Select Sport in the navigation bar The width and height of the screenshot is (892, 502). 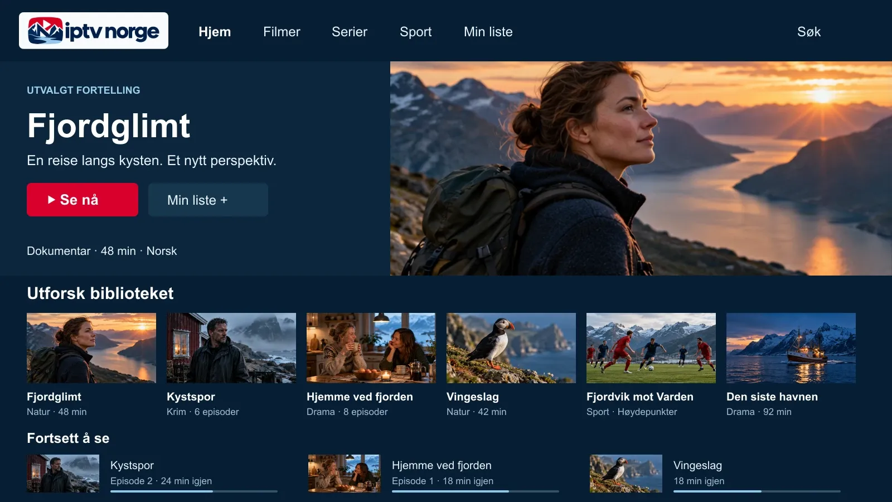coord(415,32)
